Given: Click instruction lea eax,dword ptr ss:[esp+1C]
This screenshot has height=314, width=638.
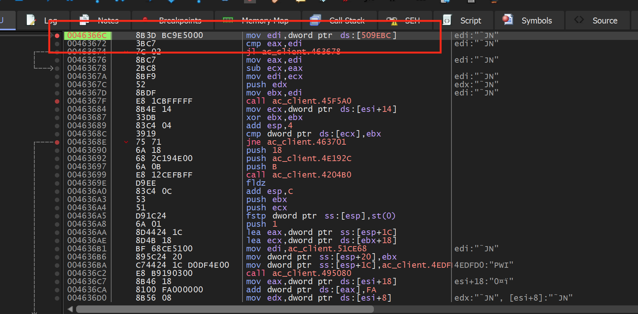Looking at the screenshot, I should 321,232.
